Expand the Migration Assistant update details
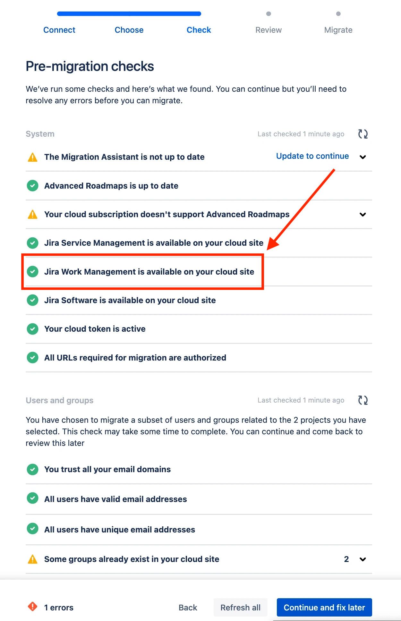This screenshot has height=621, width=401. [x=363, y=157]
